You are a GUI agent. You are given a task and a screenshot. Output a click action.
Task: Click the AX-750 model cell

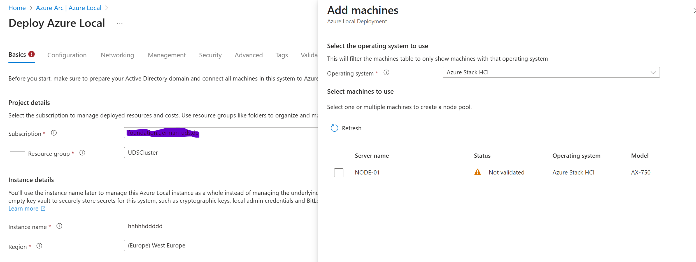641,173
